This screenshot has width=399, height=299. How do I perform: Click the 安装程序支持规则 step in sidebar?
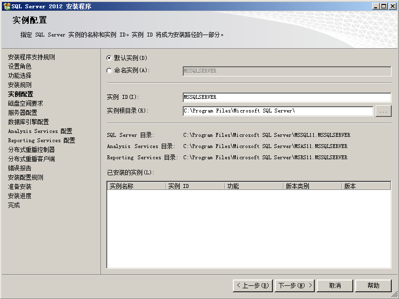(32, 57)
